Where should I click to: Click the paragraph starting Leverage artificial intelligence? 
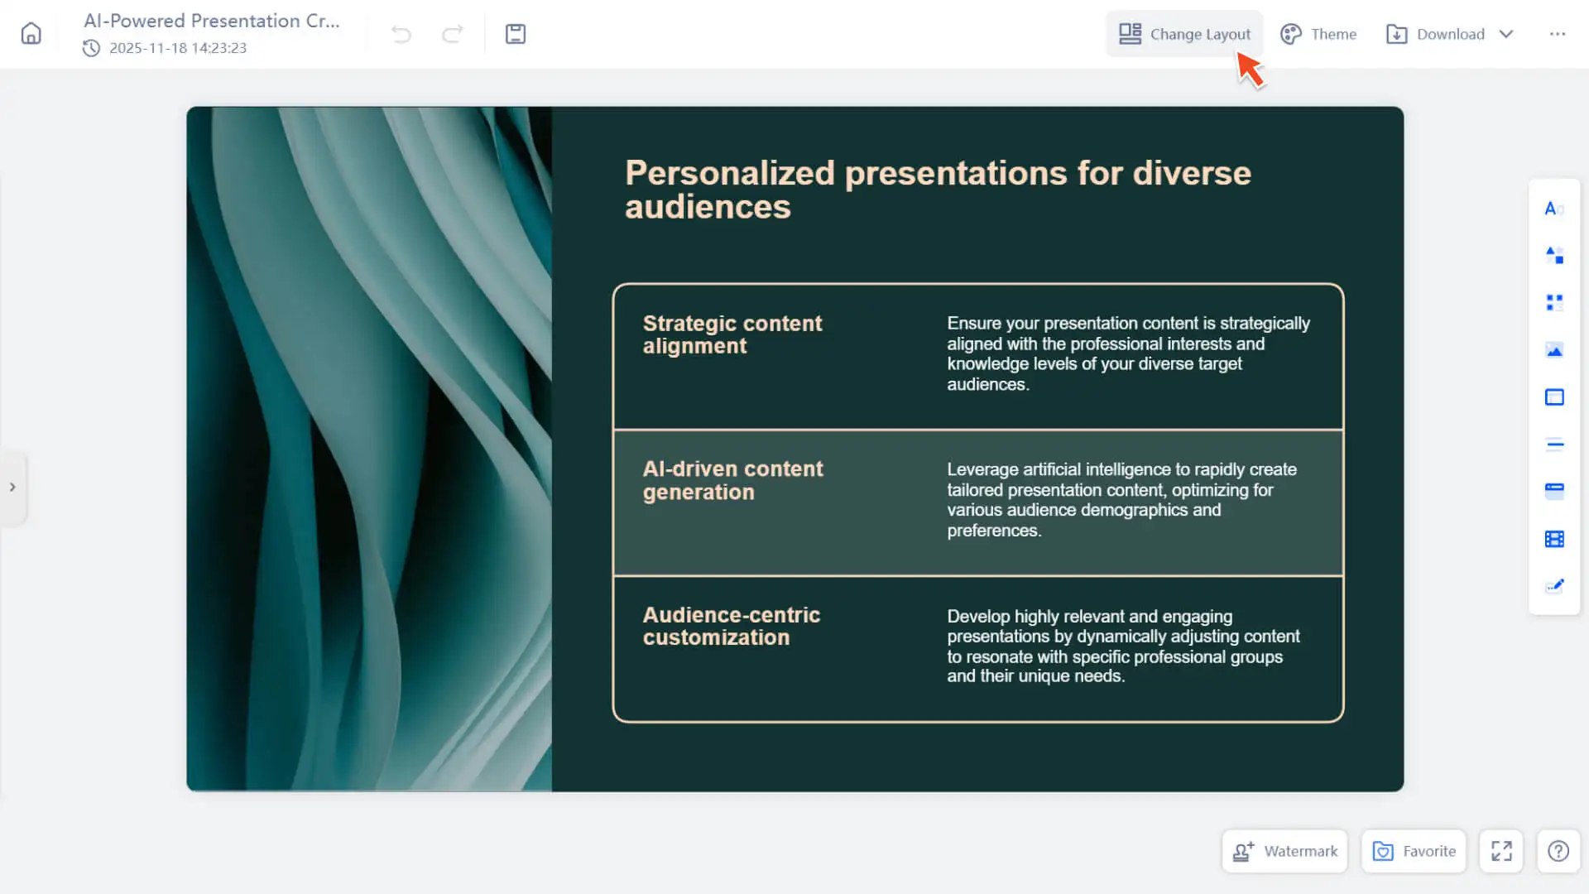pyautogui.click(x=1121, y=500)
